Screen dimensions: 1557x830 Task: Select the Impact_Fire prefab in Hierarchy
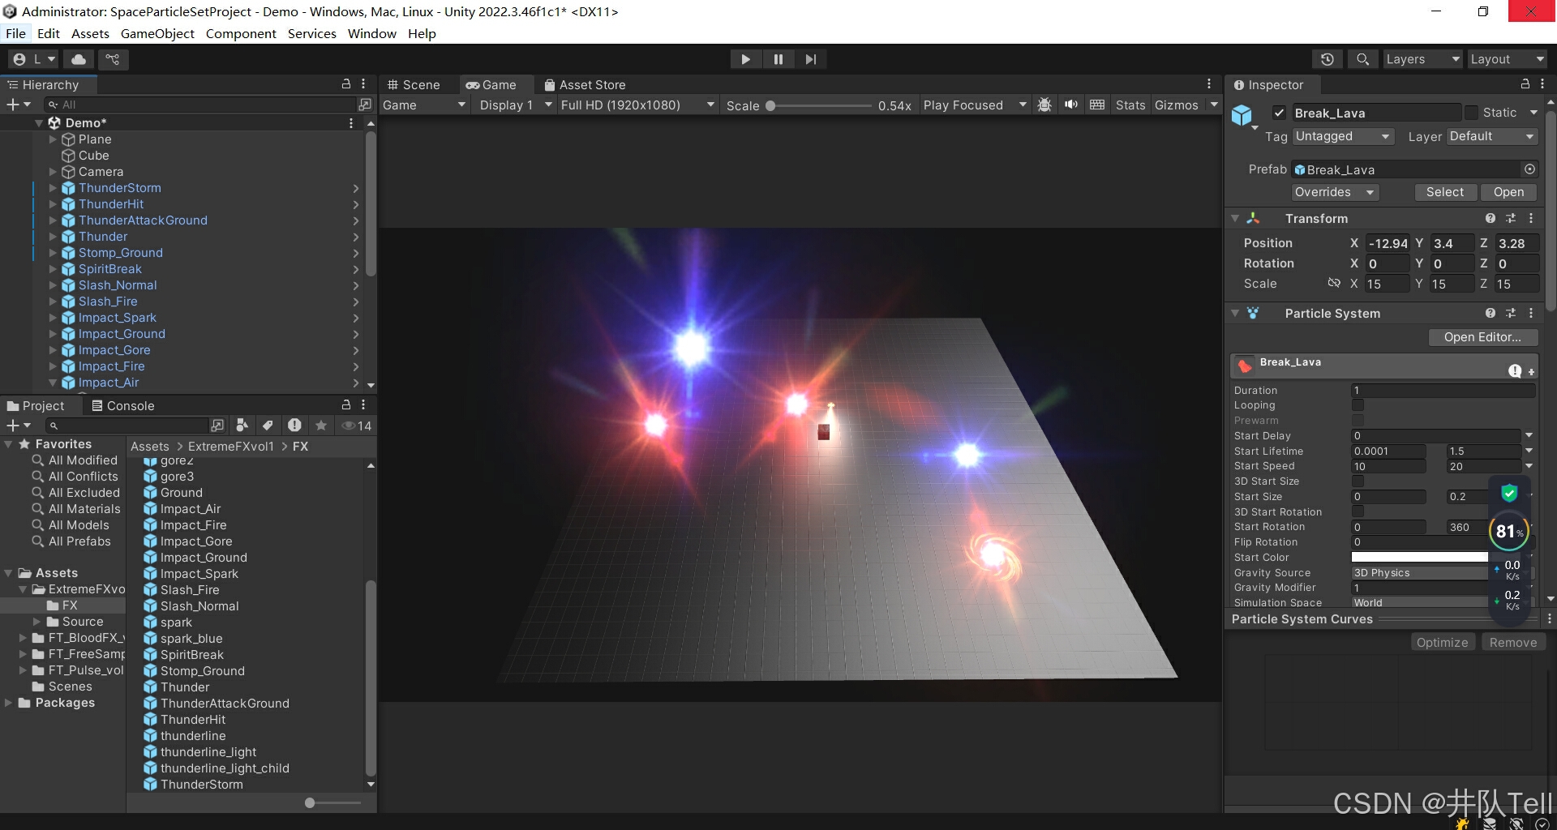coord(111,366)
